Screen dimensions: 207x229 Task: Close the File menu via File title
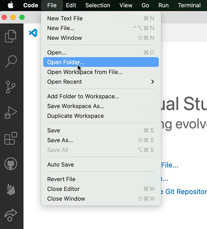click(x=52, y=5)
